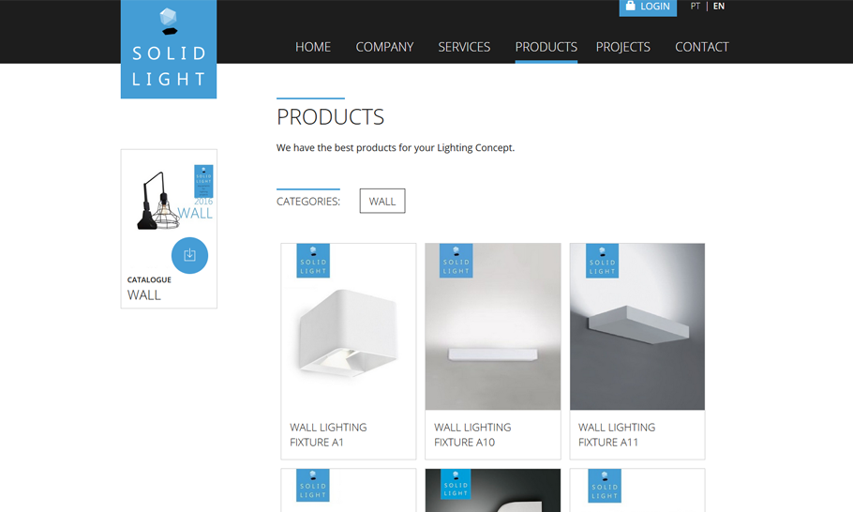Click Solid Light badge on Fixture A10 card

tap(456, 261)
